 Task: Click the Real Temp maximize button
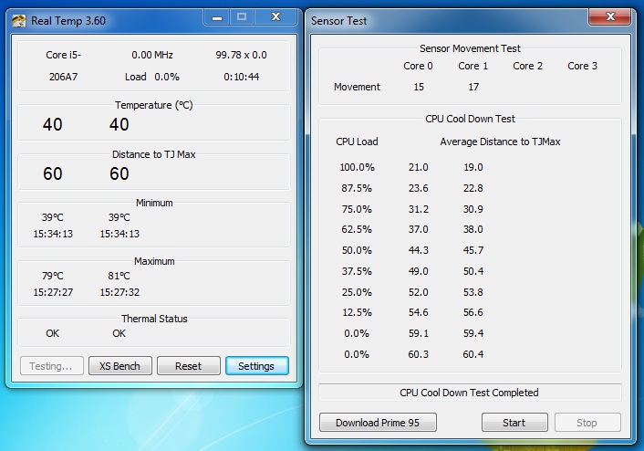pos(242,17)
